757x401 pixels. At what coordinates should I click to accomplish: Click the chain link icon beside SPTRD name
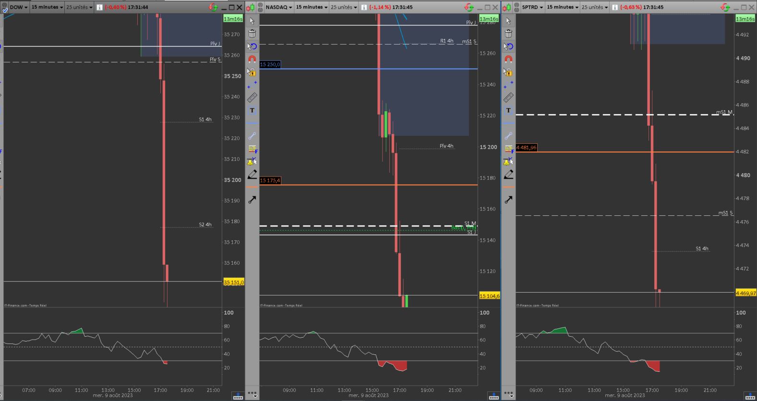coord(517,7)
